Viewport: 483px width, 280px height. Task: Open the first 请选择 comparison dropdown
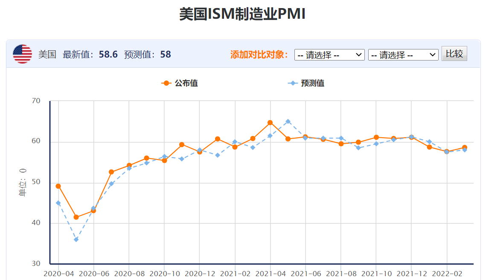329,55
